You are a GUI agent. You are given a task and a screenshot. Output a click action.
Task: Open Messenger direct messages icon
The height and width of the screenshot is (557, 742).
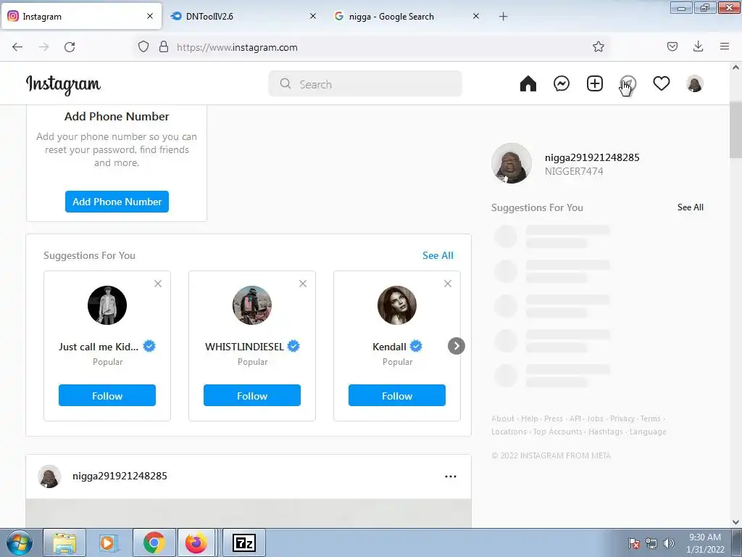(x=562, y=84)
